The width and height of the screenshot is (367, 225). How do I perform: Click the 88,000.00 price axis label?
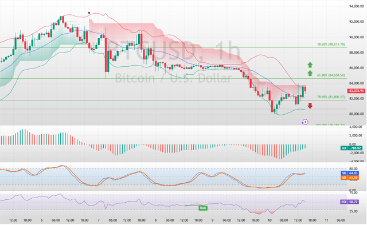(357, 53)
